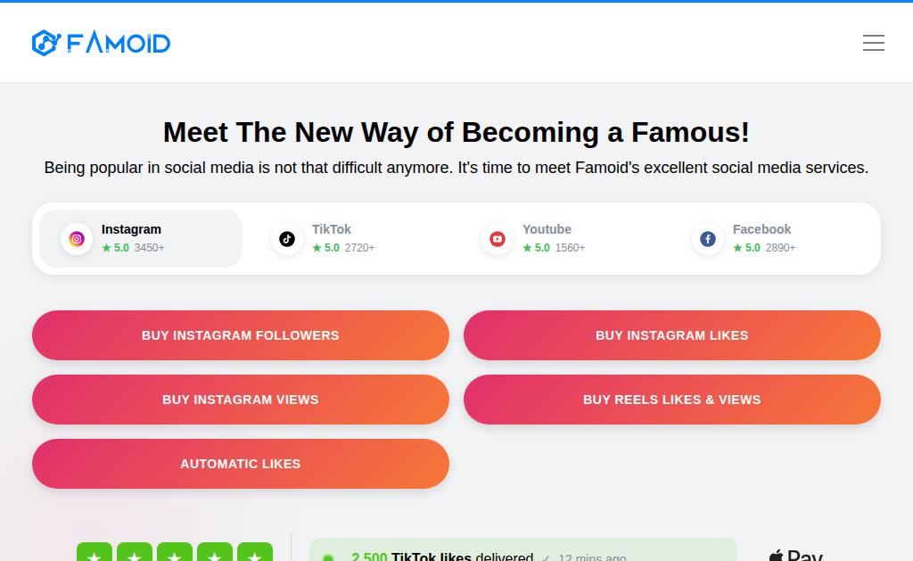Click the green Trustpilot star rating
The width and height of the screenshot is (913, 561).
175,552
